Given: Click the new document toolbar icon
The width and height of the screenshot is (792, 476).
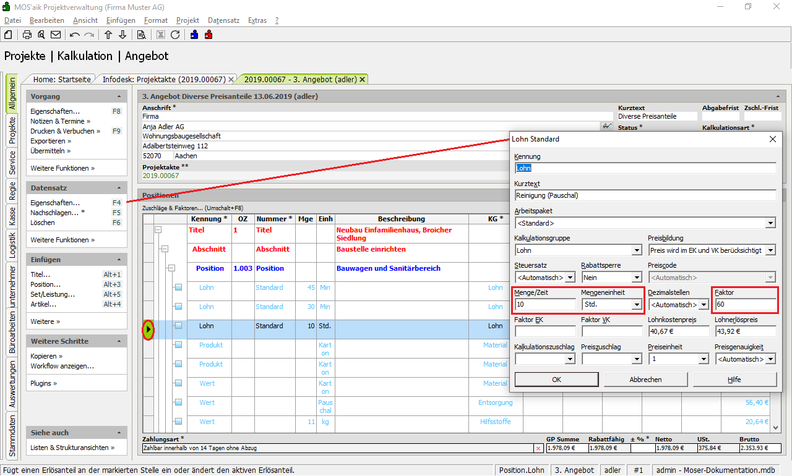Looking at the screenshot, I should point(9,35).
